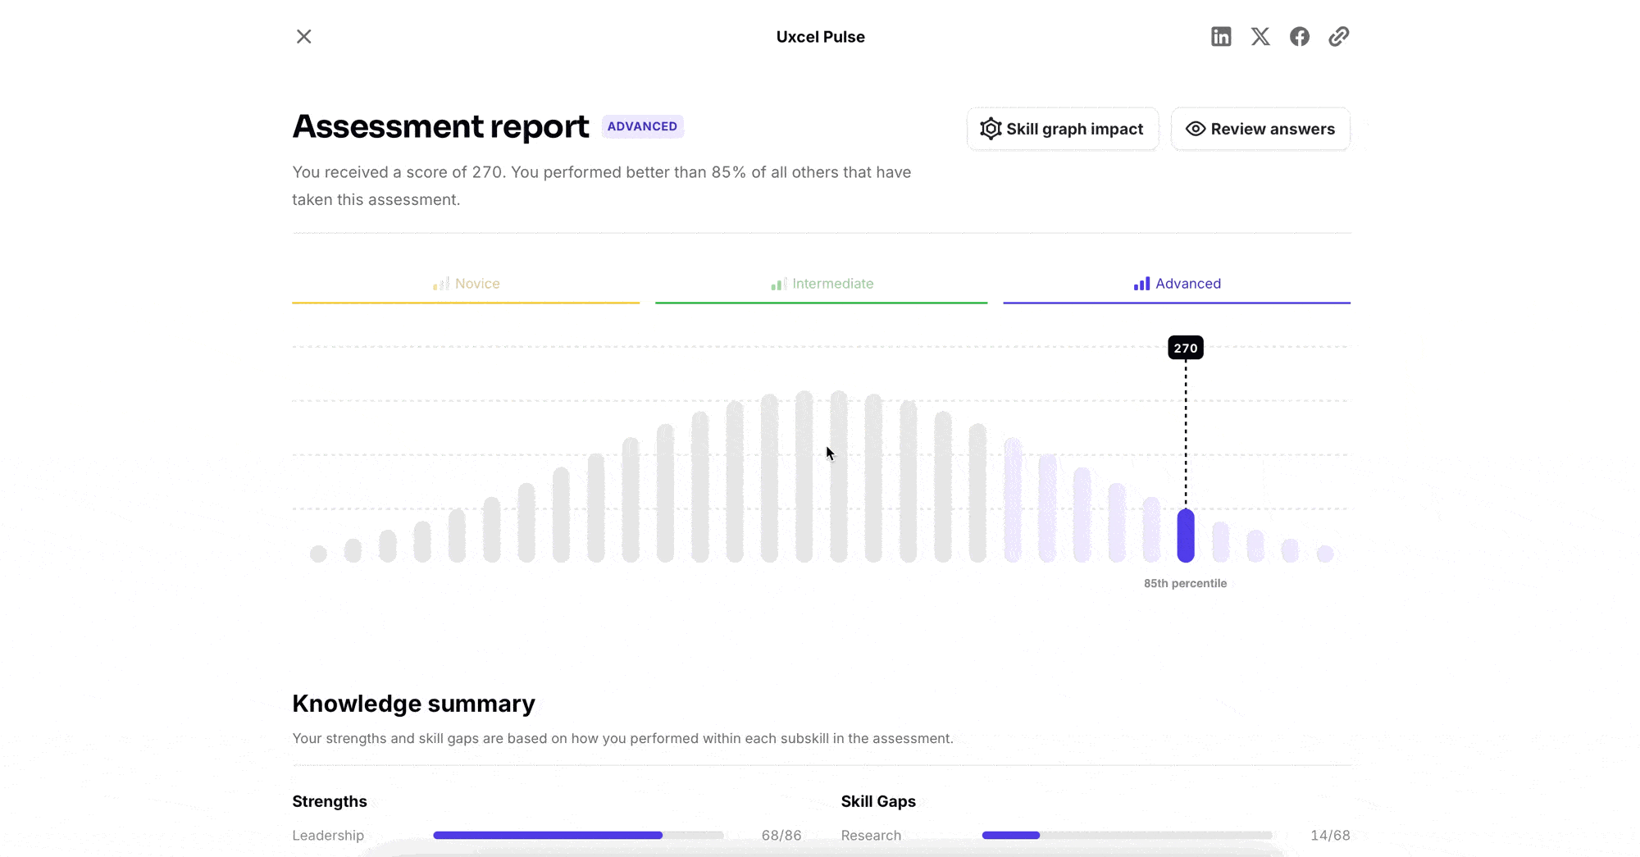Click the Advanced bar chart icon

(1141, 284)
